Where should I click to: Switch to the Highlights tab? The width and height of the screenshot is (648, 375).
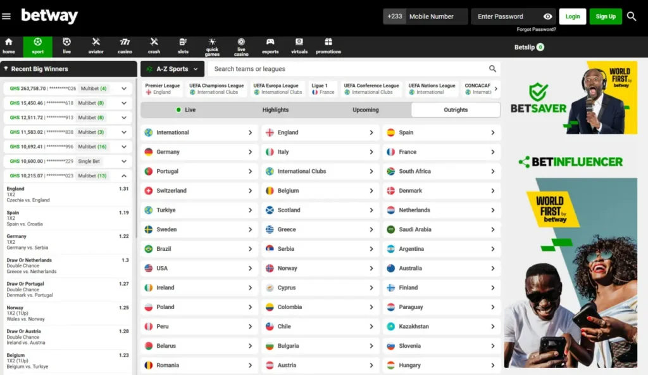pyautogui.click(x=275, y=110)
